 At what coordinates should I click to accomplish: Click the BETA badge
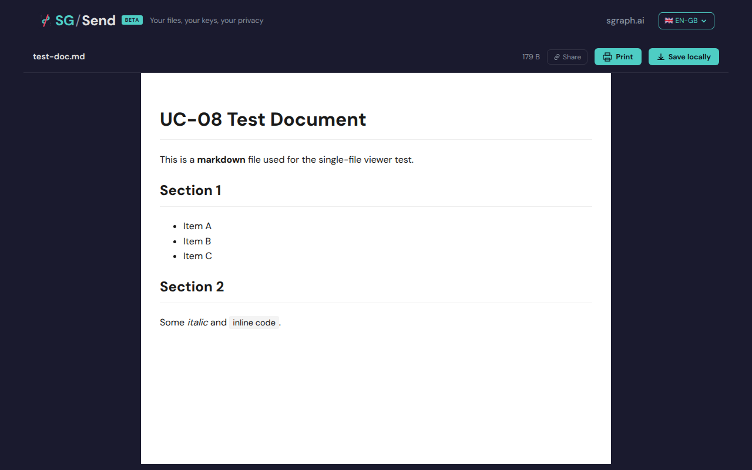tap(132, 20)
